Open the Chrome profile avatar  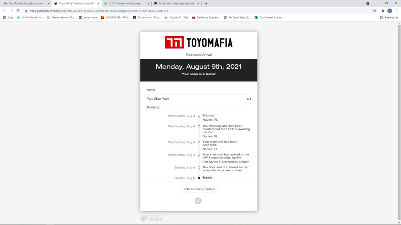coord(390,11)
